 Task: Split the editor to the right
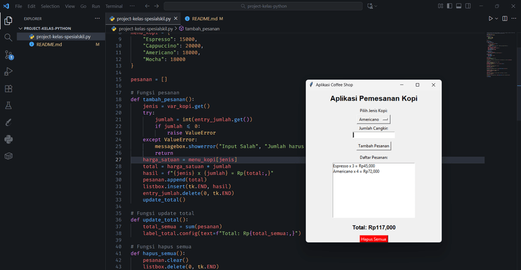pos(505,19)
